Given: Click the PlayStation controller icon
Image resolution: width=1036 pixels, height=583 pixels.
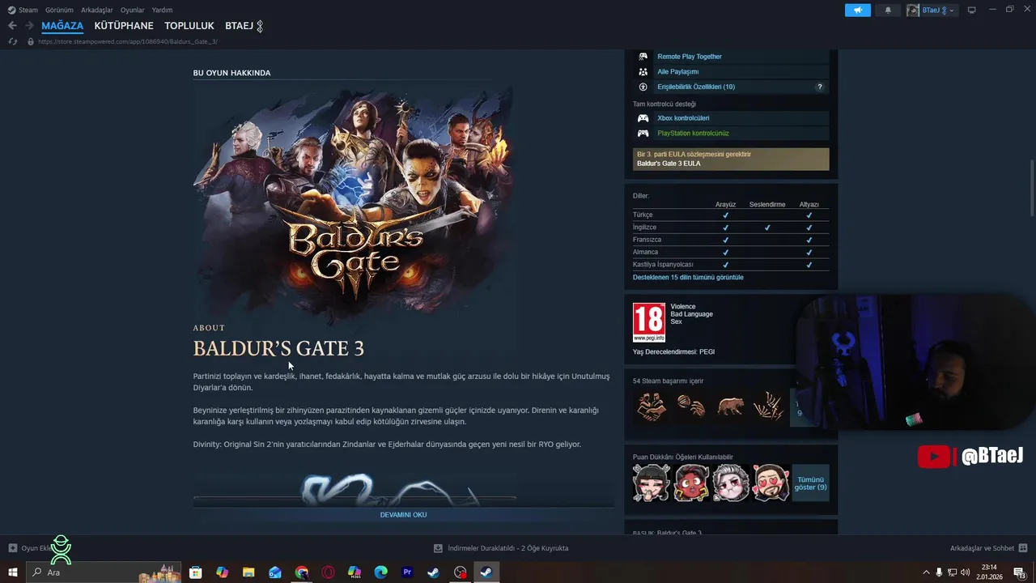Looking at the screenshot, I should pyautogui.click(x=643, y=133).
